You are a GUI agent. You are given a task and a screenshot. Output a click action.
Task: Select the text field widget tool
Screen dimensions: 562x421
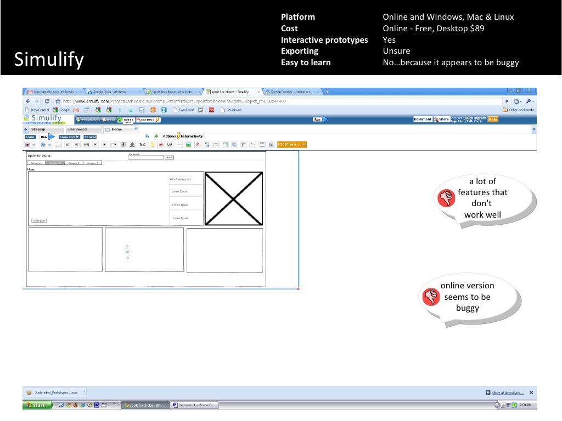coord(68,145)
